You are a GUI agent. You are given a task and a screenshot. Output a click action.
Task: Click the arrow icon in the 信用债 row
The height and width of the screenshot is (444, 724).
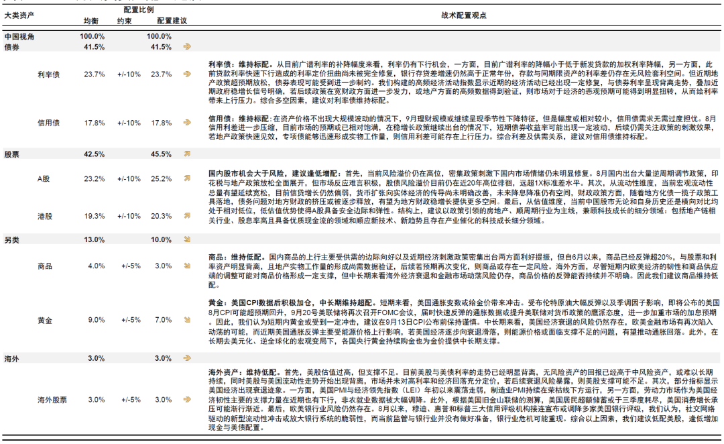(x=187, y=123)
